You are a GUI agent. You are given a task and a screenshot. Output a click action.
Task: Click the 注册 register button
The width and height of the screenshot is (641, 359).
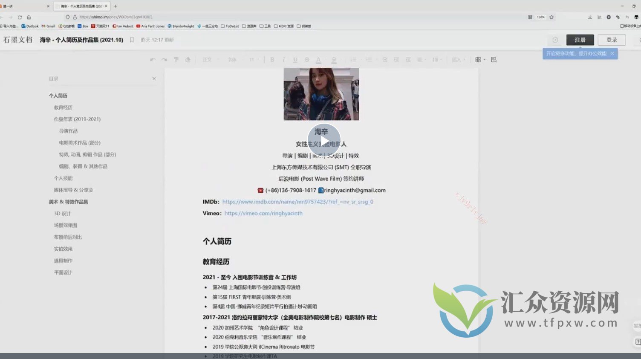point(580,40)
